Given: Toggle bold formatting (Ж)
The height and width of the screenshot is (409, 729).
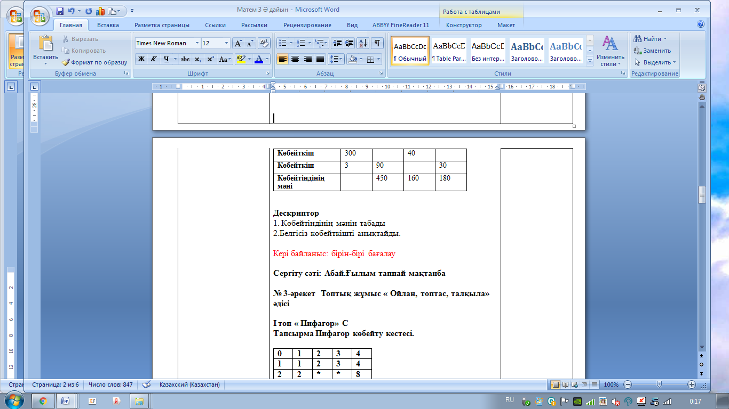Looking at the screenshot, I should (x=141, y=59).
